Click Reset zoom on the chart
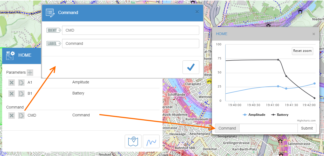 (302, 51)
